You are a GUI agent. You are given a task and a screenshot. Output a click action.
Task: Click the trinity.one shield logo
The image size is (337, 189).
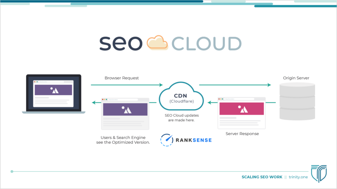click(319, 173)
